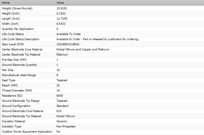The image size is (204, 135).
Task: Select the GTIN number 10028851018842
Action: 68,44
